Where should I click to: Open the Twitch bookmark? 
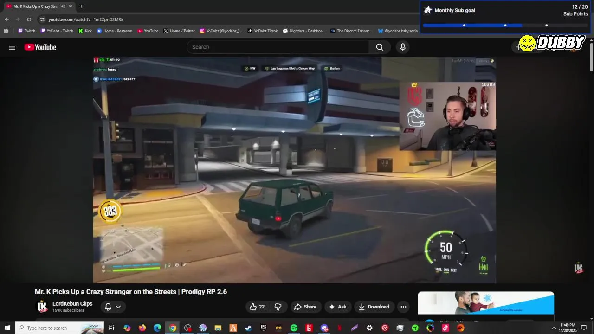pyautogui.click(x=26, y=31)
